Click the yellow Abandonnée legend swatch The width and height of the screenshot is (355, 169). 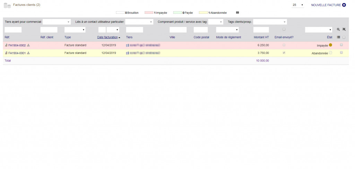tap(203, 13)
